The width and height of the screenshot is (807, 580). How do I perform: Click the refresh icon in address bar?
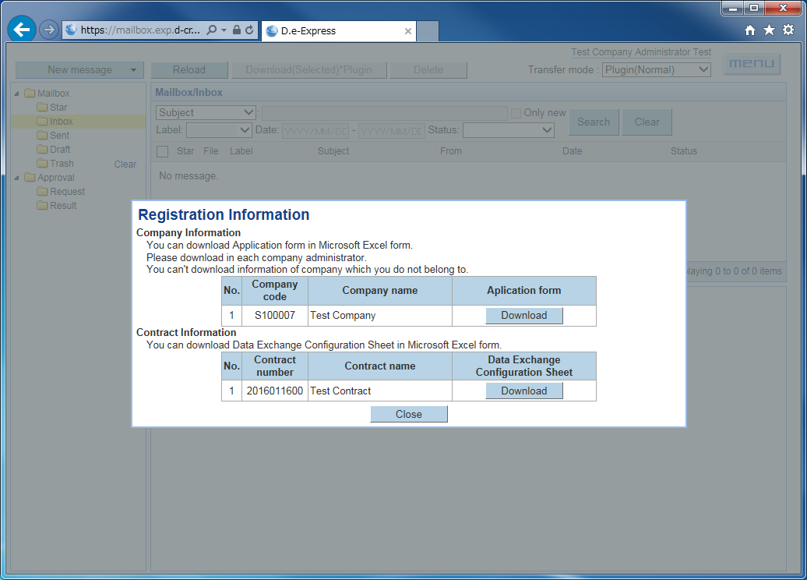click(x=249, y=30)
